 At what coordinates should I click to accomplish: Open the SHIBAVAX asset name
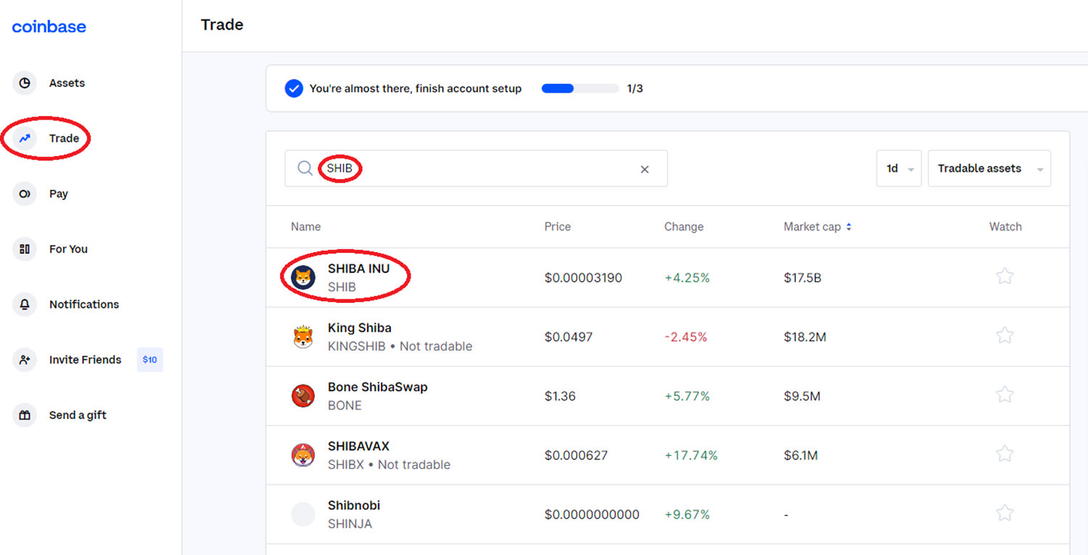click(358, 446)
